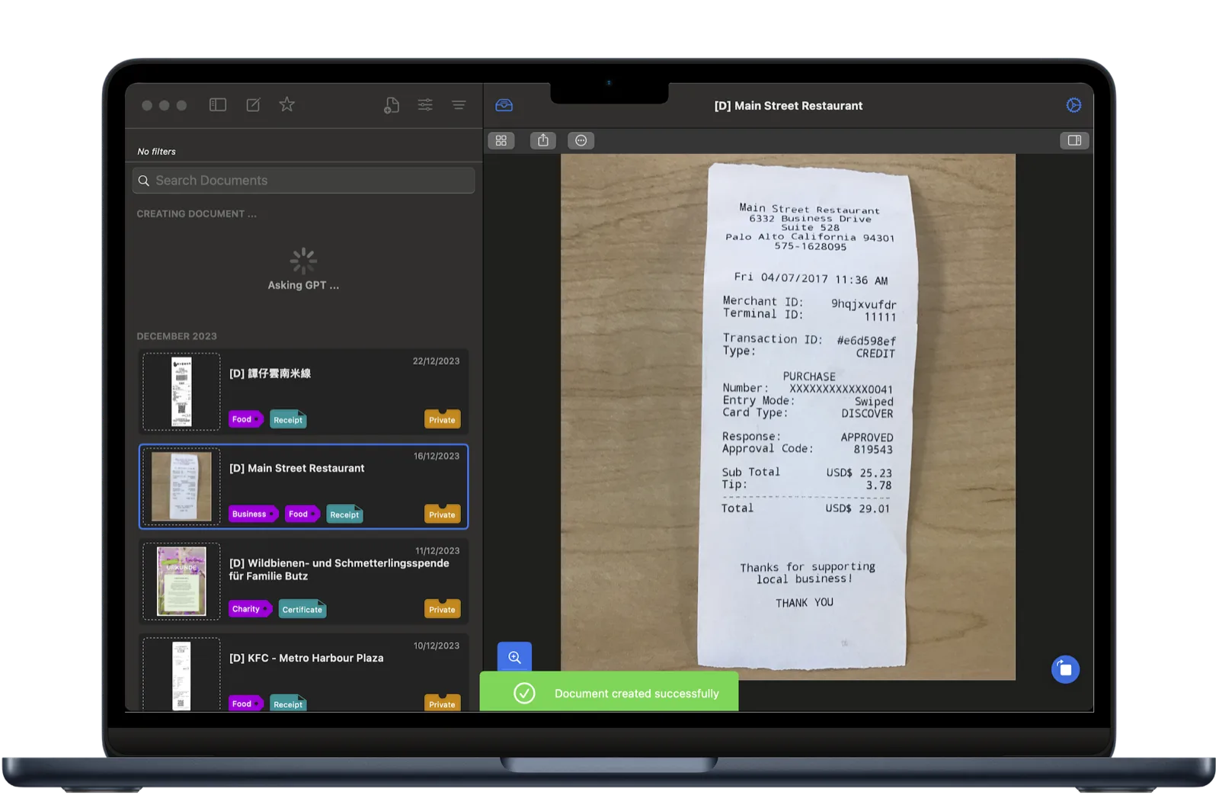The width and height of the screenshot is (1219, 795).
Task: Click the sort lines icon
Action: click(x=459, y=105)
